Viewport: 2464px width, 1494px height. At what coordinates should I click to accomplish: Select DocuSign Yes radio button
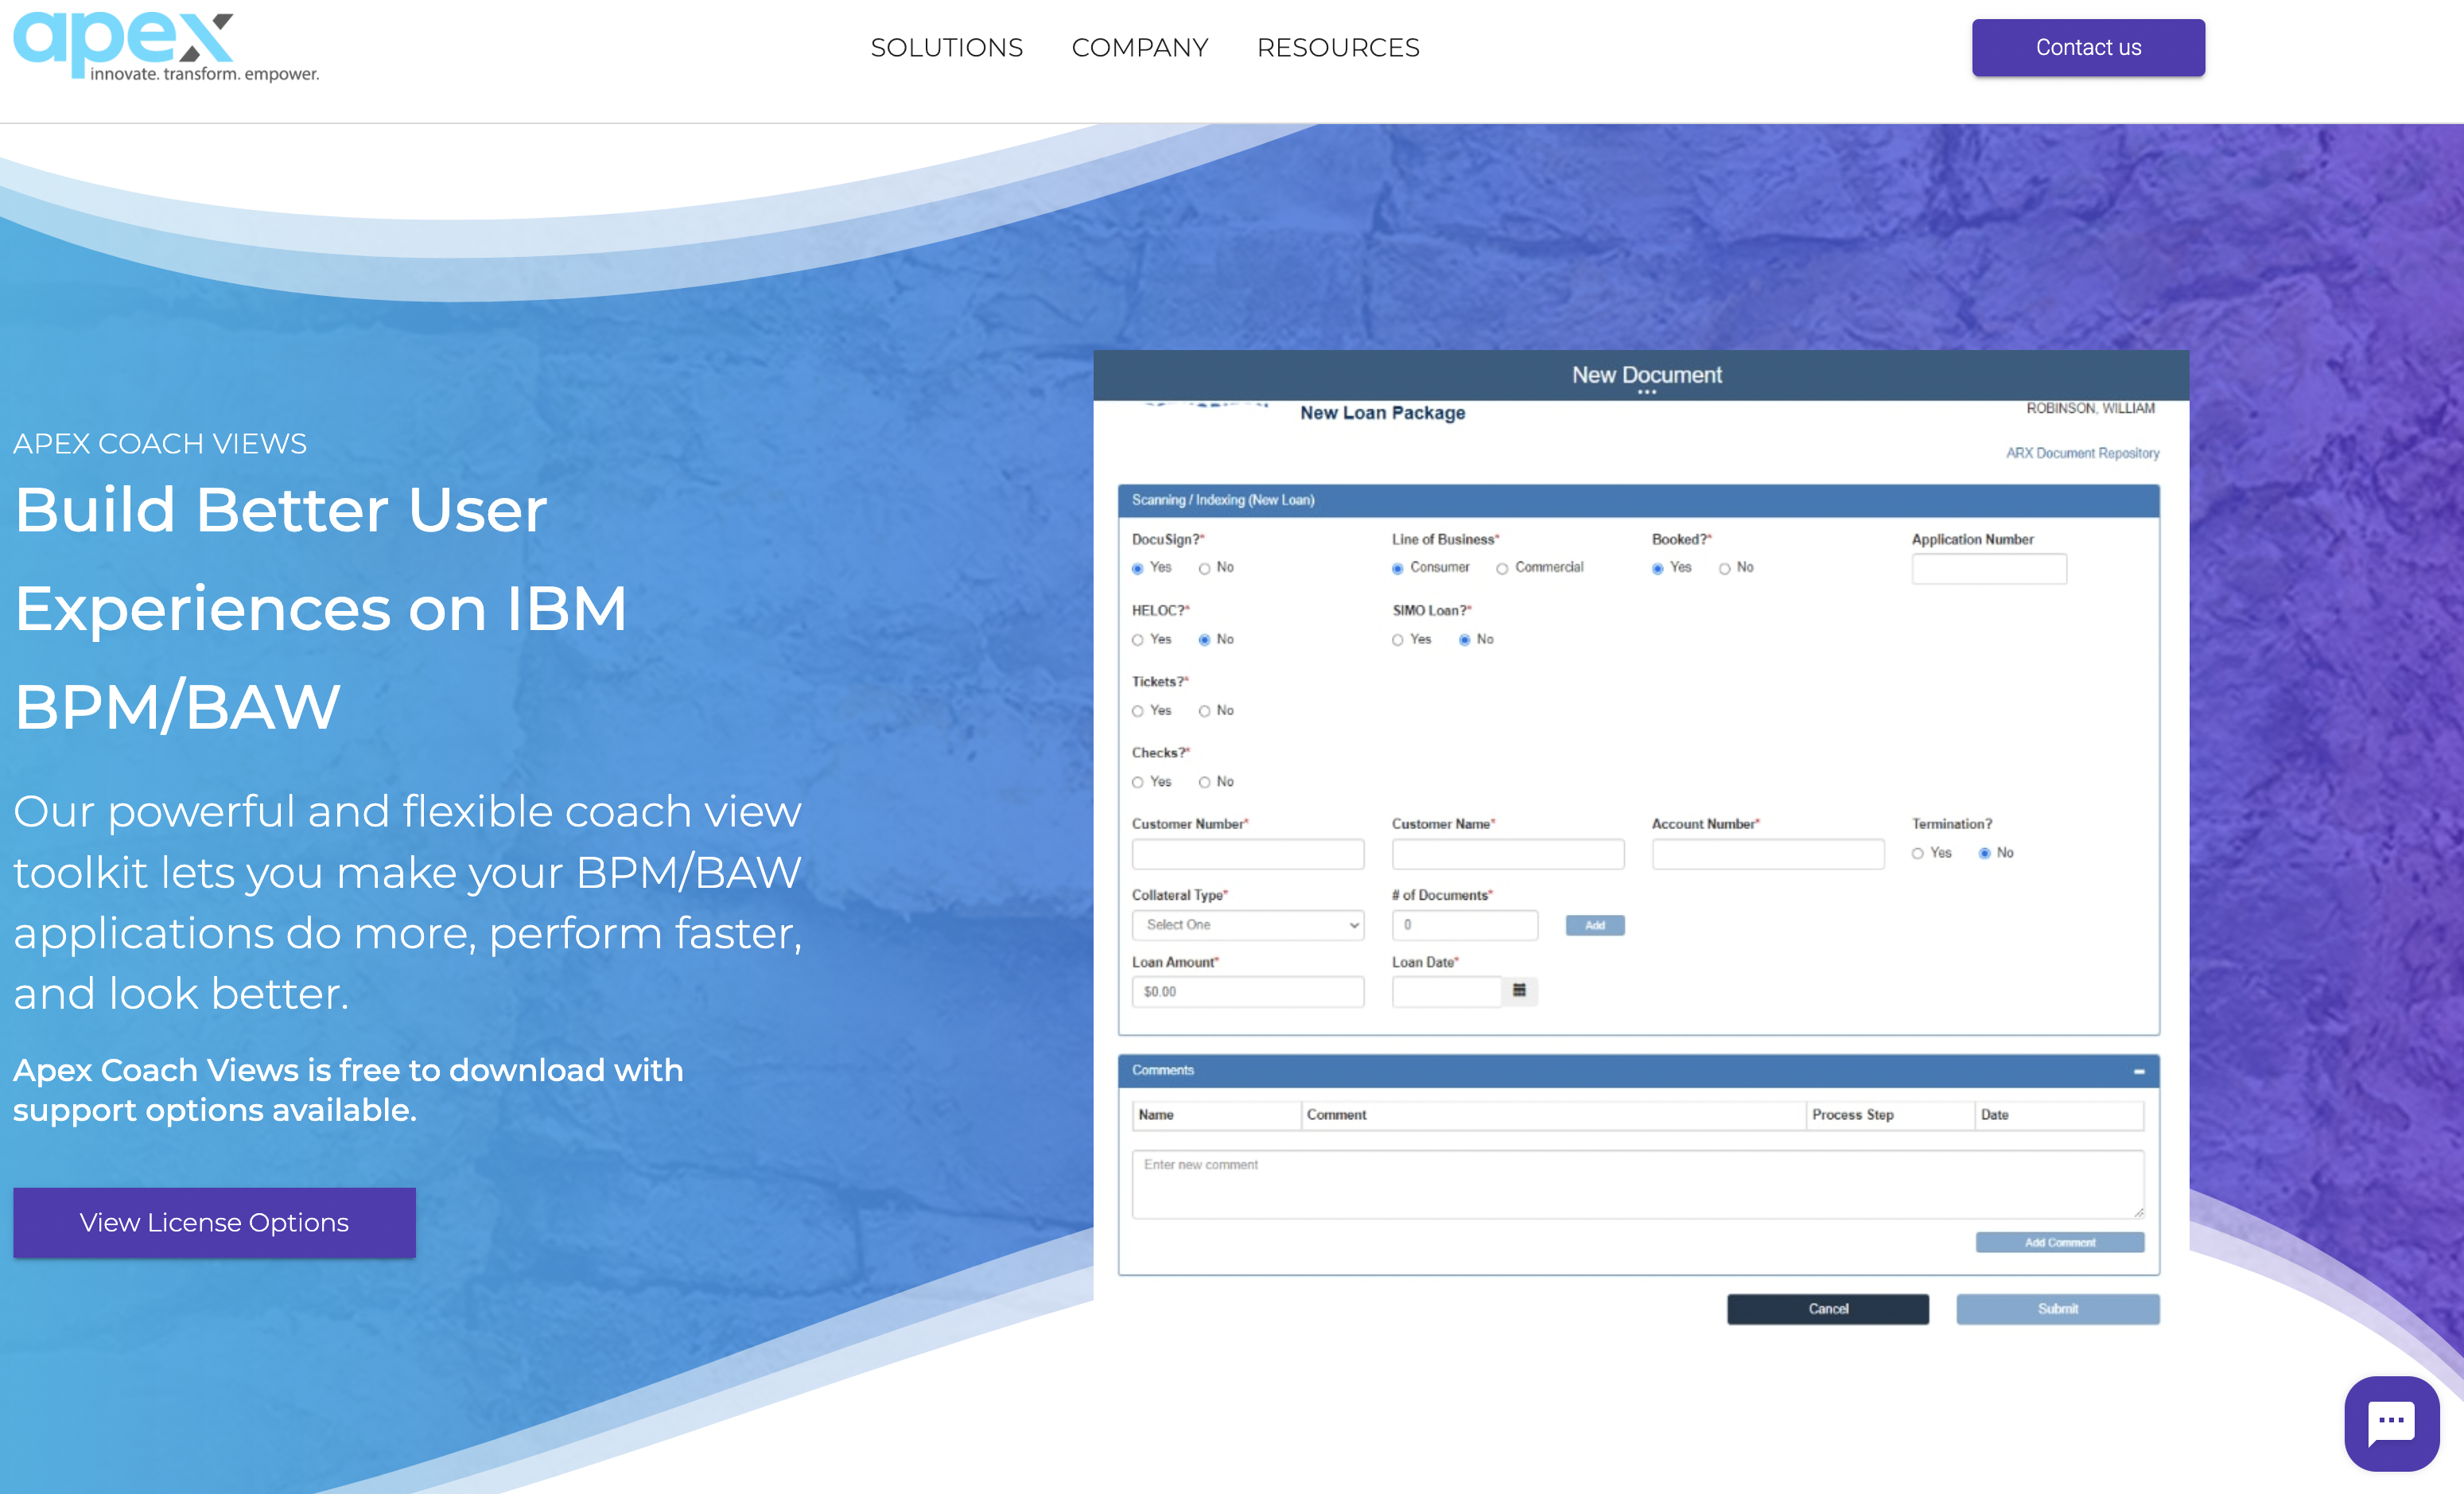pos(1138,568)
